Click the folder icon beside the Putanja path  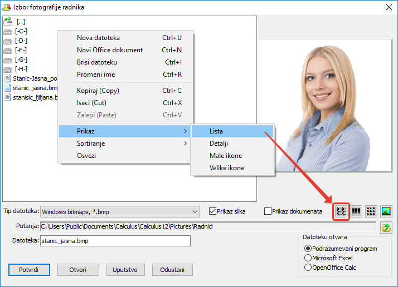click(386, 227)
